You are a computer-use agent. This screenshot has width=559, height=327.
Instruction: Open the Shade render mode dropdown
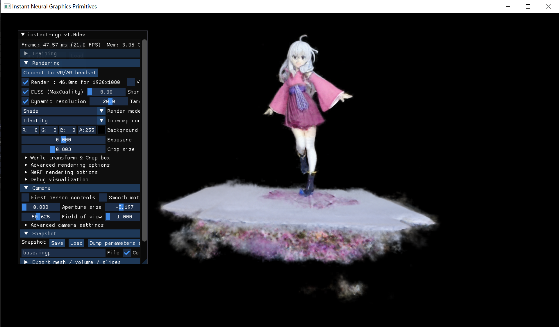coord(63,111)
